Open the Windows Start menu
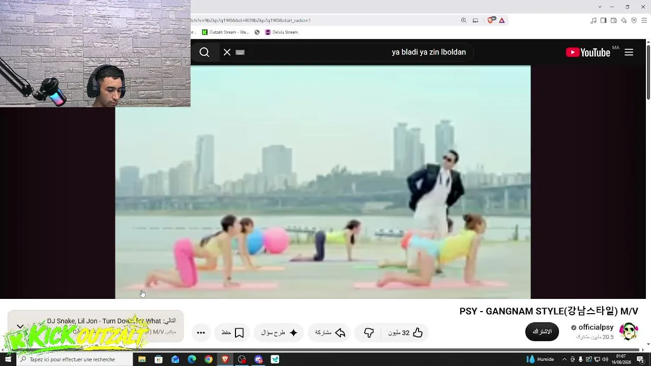This screenshot has height=366, width=651. click(8, 359)
